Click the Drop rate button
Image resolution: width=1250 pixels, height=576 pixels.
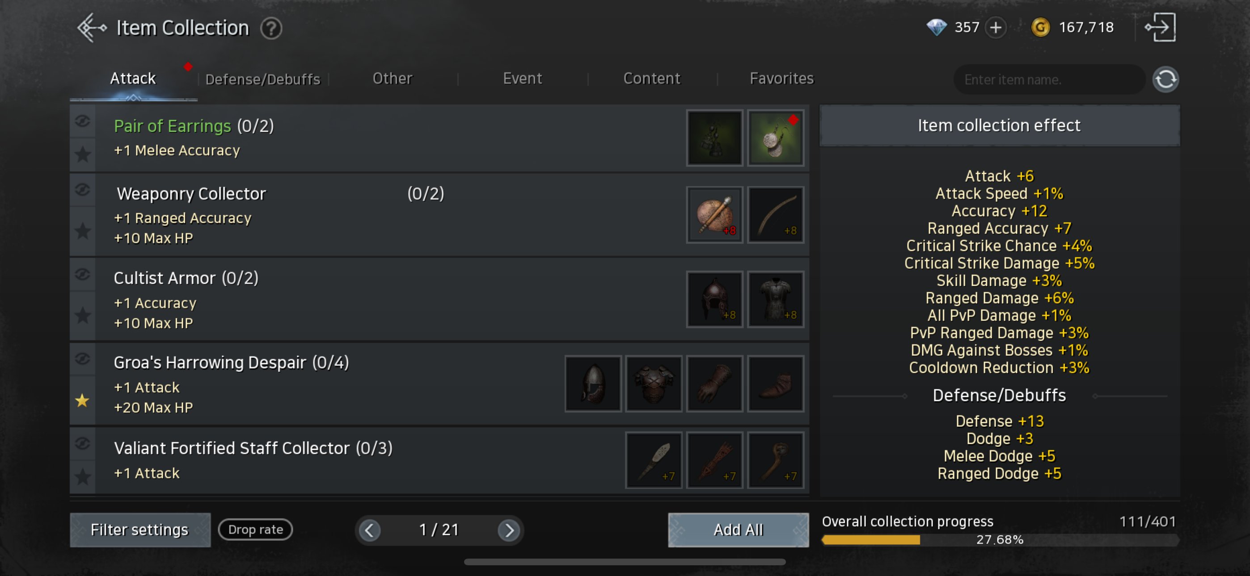coord(255,530)
